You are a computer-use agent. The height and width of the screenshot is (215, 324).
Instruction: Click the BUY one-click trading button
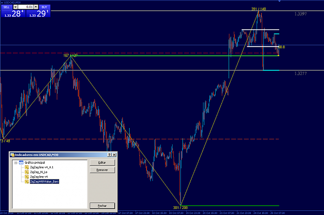coord(45,7)
